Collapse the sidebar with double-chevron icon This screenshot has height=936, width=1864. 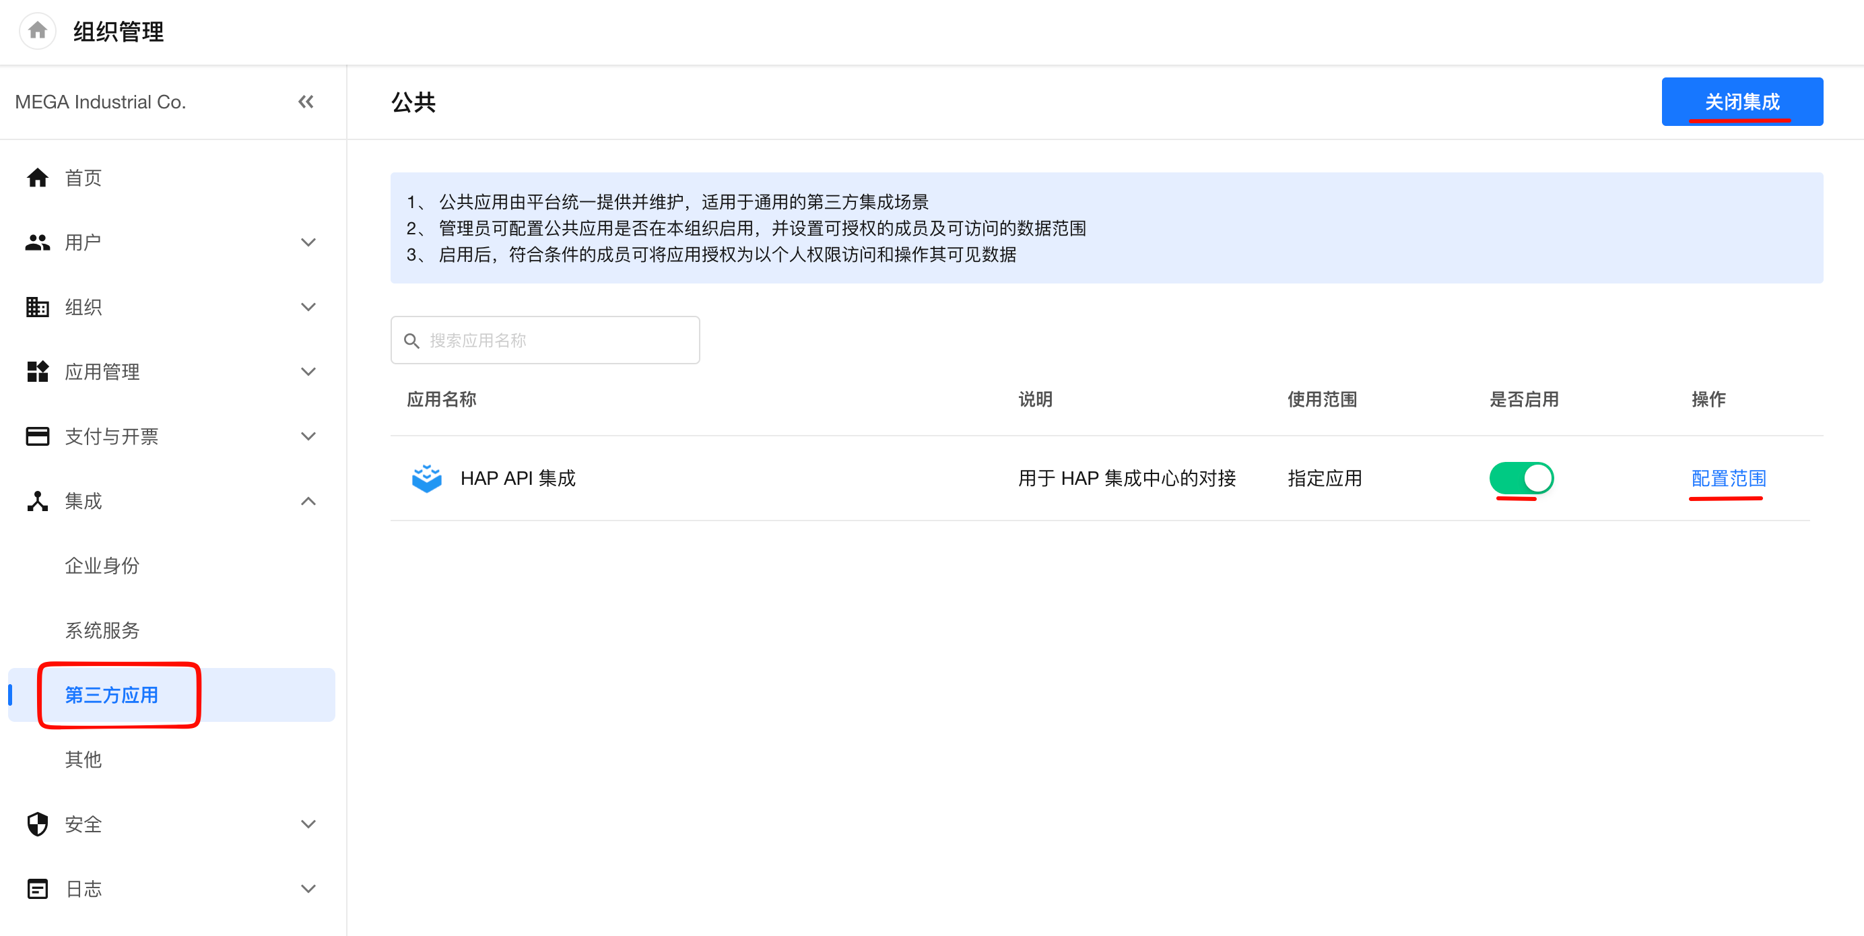click(x=306, y=102)
